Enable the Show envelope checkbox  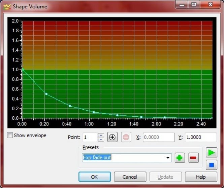click(x=10, y=135)
